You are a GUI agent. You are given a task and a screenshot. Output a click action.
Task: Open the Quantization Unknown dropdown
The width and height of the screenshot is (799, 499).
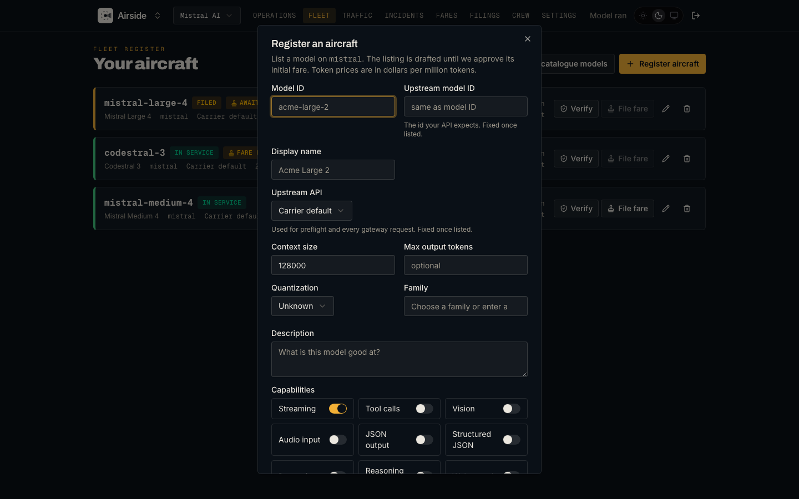click(x=302, y=306)
